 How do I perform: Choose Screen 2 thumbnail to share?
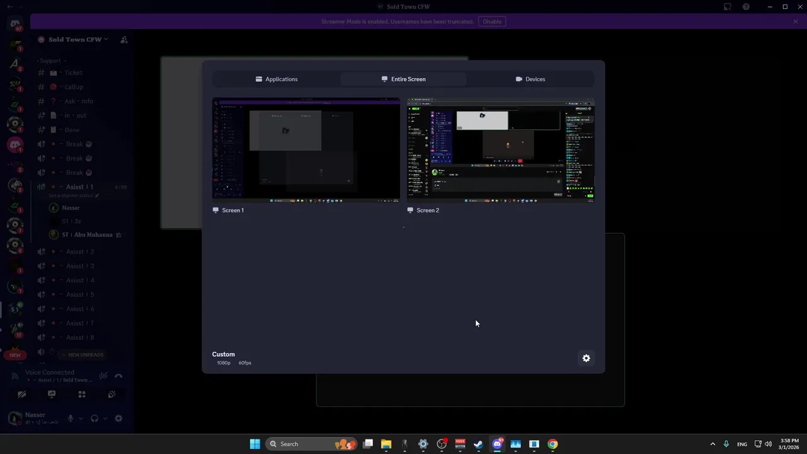[501, 150]
